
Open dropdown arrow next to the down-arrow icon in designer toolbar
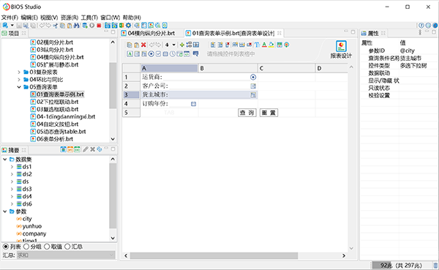(x=174, y=45)
